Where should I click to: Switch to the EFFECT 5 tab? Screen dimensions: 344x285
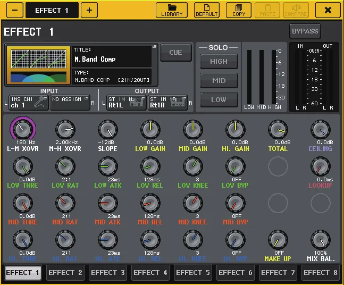tap(193, 272)
